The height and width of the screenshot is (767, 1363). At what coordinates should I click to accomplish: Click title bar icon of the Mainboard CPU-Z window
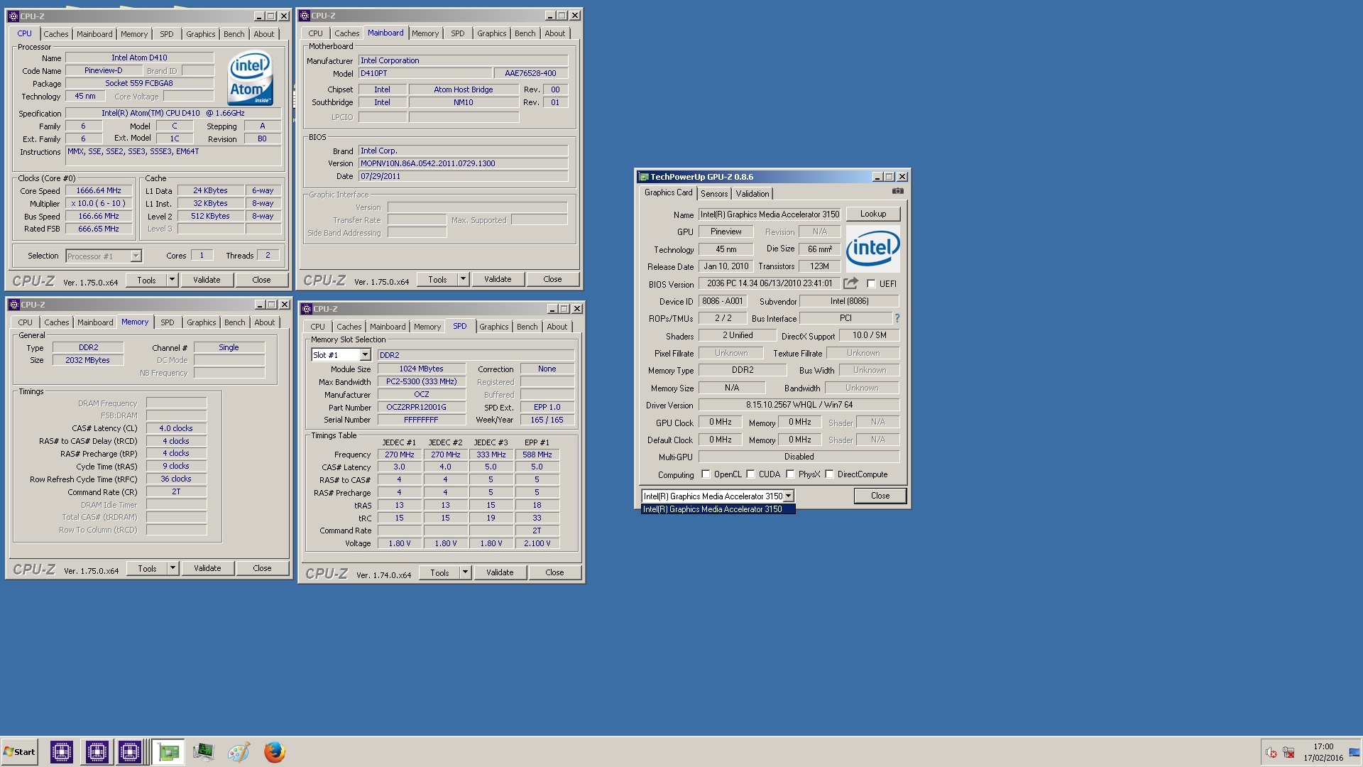[x=305, y=16]
